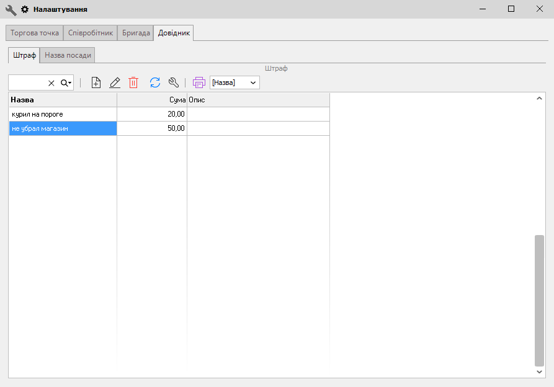Click inside the search input field
Viewport: 554px width, 387px height.
(x=27, y=83)
